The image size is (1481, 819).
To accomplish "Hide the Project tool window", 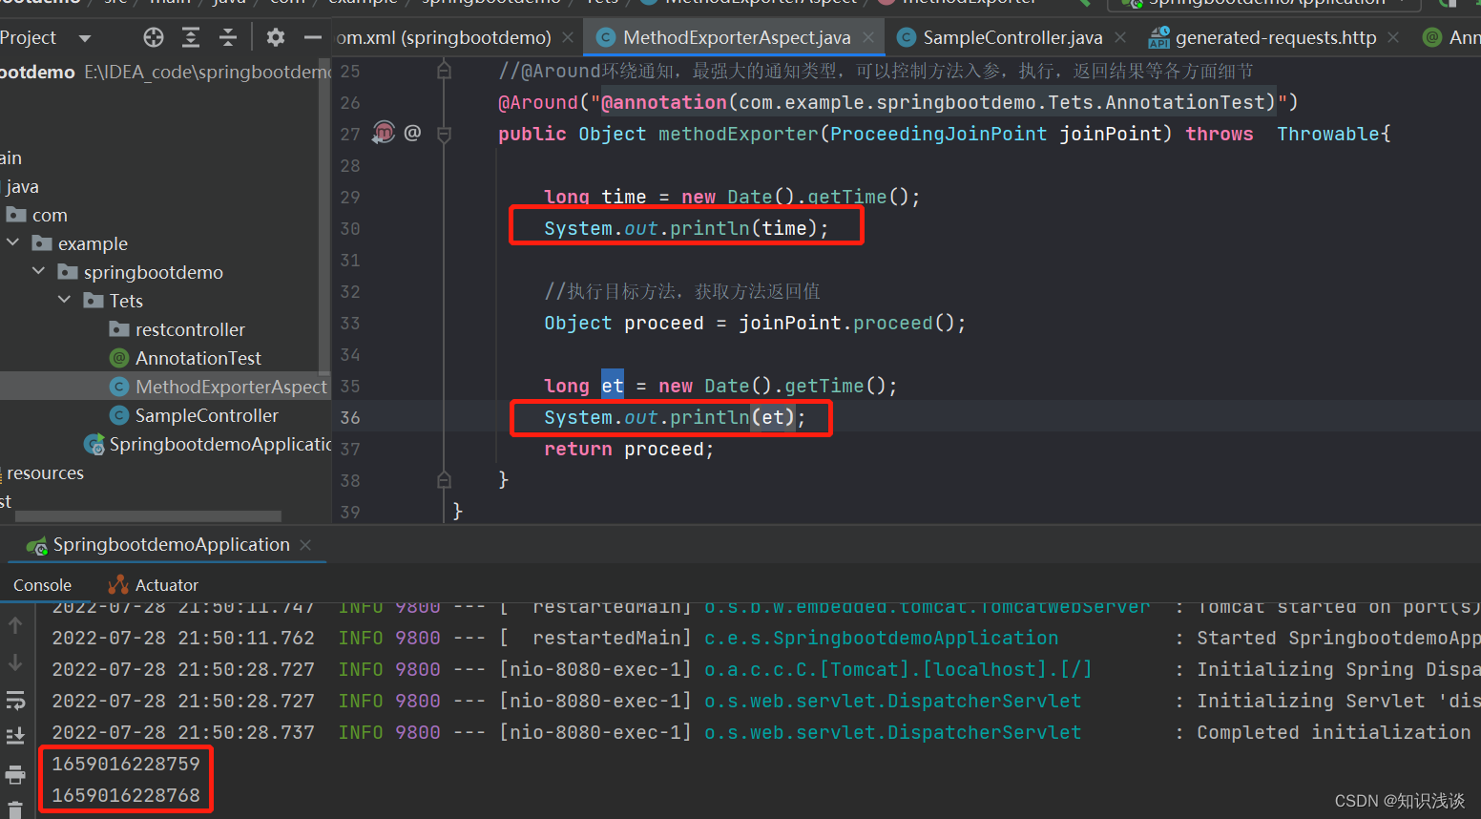I will click(313, 37).
